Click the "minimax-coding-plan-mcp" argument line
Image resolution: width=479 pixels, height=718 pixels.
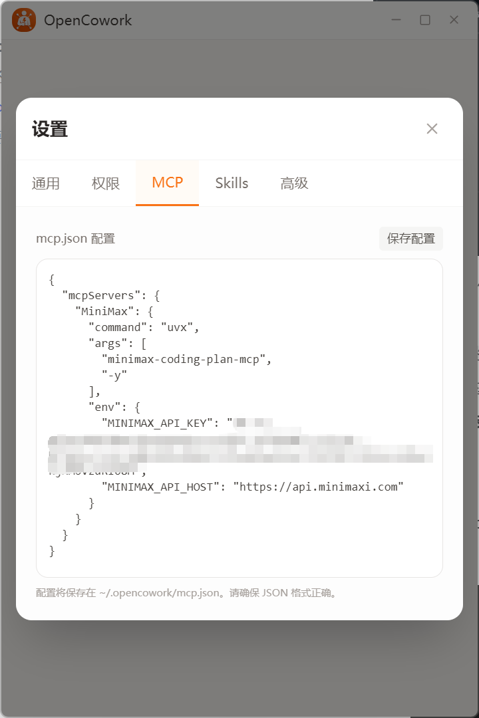click(184, 360)
